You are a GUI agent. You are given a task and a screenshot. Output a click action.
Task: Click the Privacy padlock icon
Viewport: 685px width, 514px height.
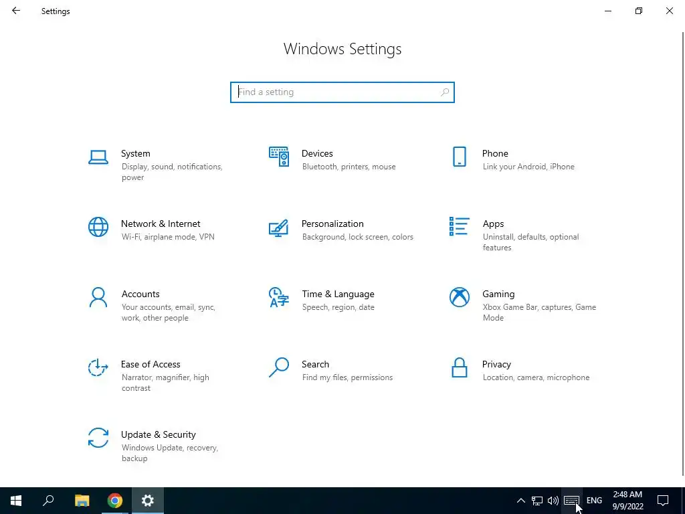tap(459, 367)
